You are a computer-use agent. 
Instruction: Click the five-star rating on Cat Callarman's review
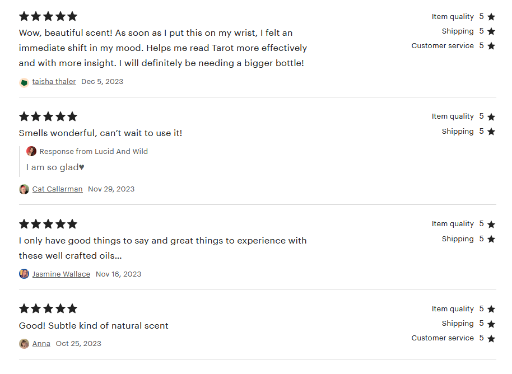coord(48,116)
